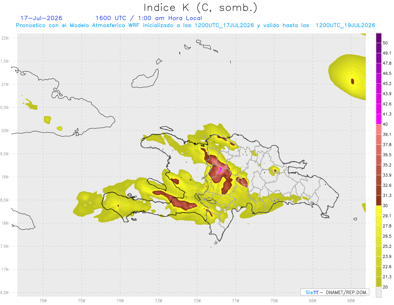This screenshot has width=394, height=305.
Task: Click the '50' value on the color legend
Action: (x=385, y=43)
